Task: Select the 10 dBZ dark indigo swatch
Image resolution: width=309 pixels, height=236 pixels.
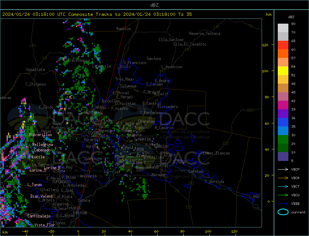Action: 283,157
